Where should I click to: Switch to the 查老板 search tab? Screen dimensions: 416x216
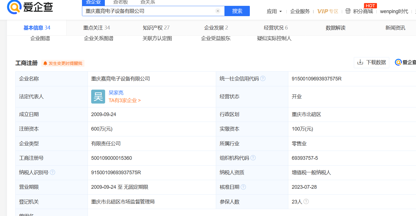point(120,3)
